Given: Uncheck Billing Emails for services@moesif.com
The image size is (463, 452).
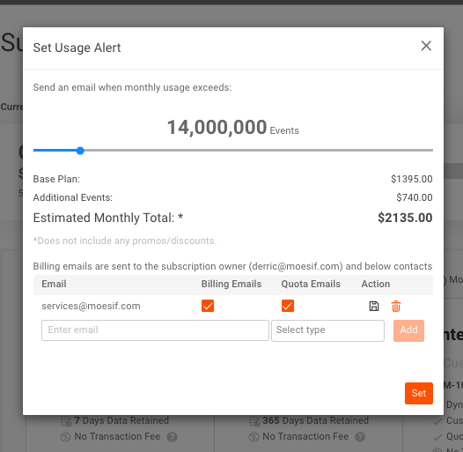Looking at the screenshot, I should [208, 306].
